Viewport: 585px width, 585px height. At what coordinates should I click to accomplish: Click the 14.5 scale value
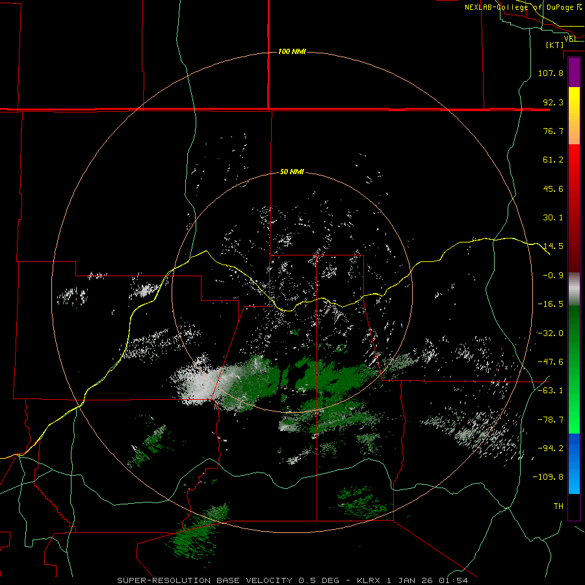pyautogui.click(x=553, y=246)
